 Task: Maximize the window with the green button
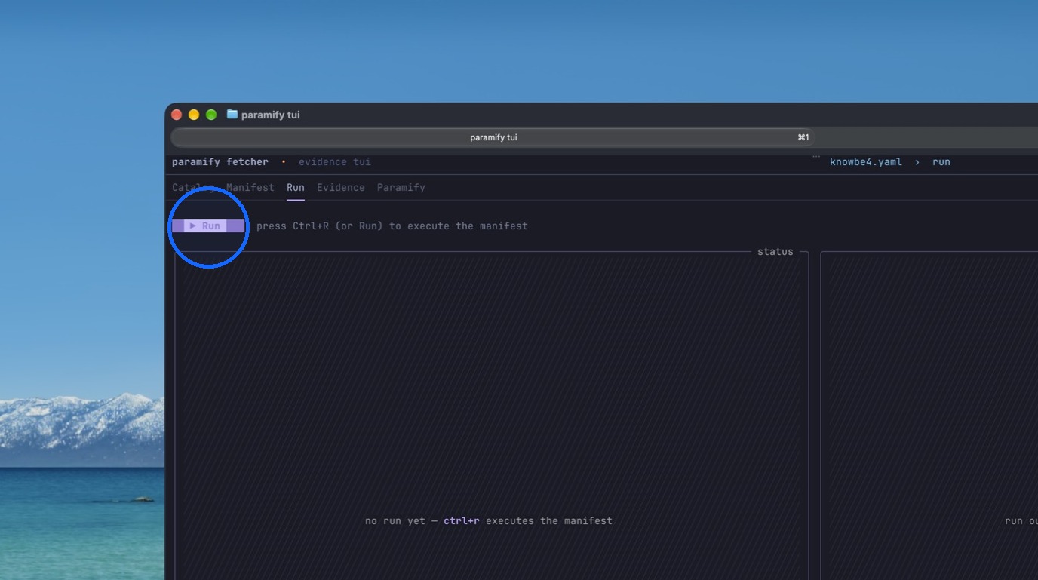[211, 115]
